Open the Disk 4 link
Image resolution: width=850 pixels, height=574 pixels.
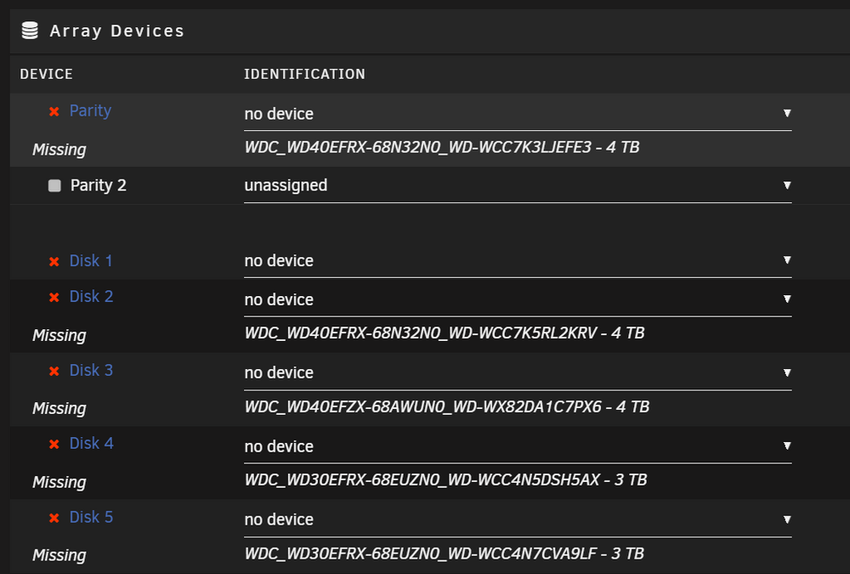point(92,444)
